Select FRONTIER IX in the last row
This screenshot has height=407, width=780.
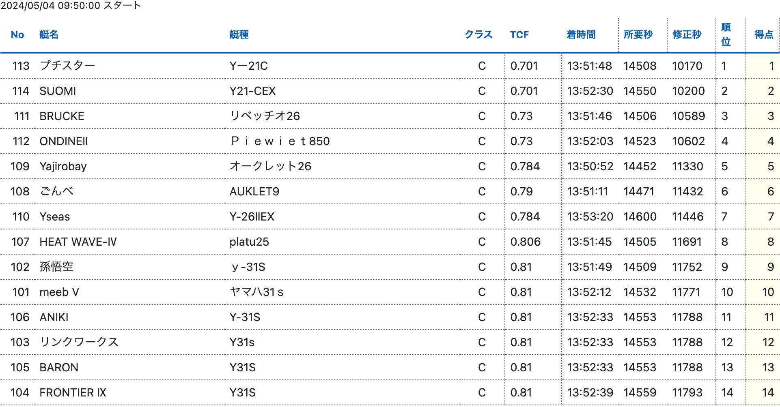[x=73, y=392]
